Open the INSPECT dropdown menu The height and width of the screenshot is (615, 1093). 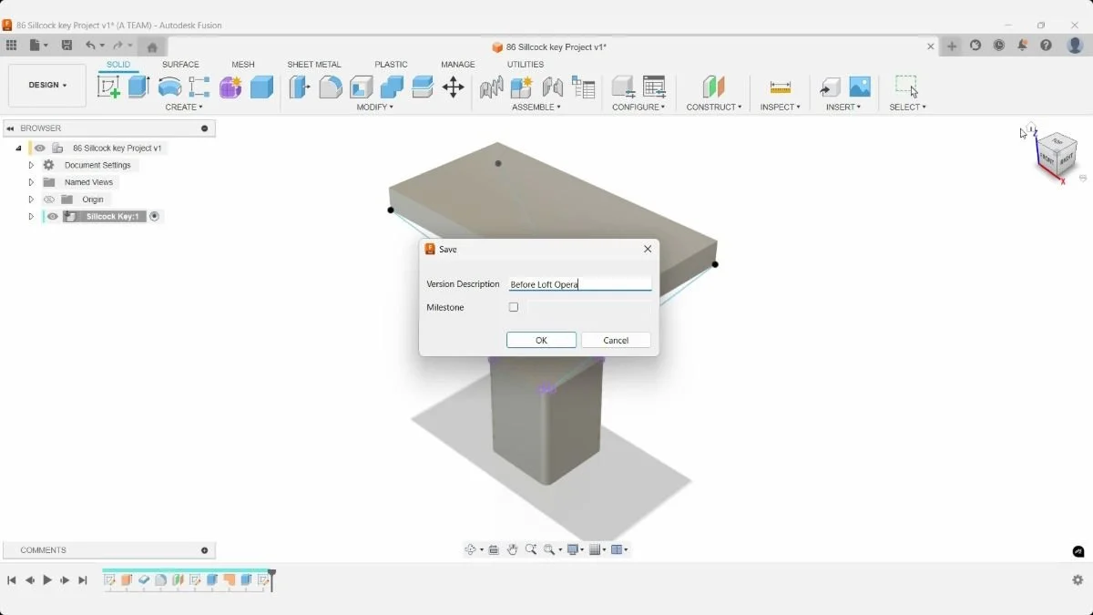click(x=781, y=108)
